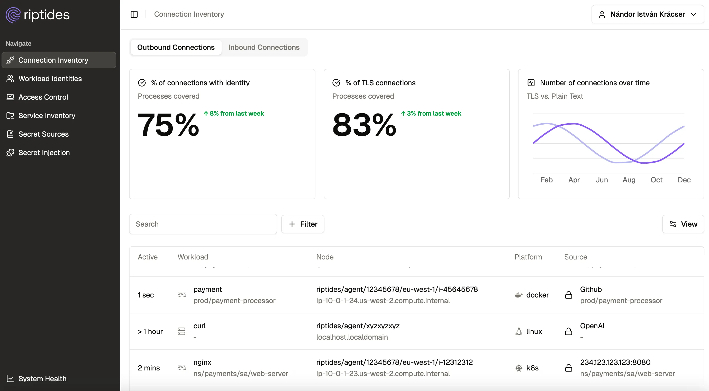Click into the Search field
709x391 pixels.
pos(203,224)
